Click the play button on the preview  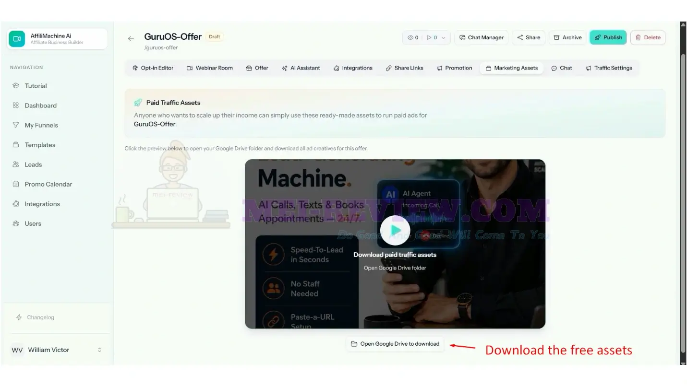point(395,231)
